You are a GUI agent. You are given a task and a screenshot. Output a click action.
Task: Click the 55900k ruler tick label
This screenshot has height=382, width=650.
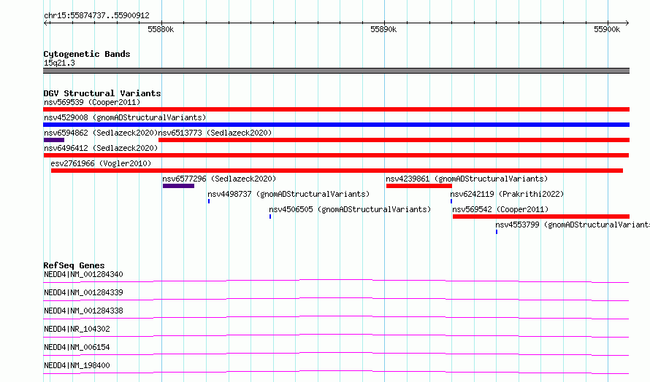pyautogui.click(x=607, y=29)
